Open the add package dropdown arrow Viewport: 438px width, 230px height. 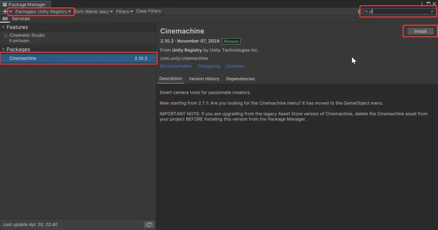click(11, 12)
